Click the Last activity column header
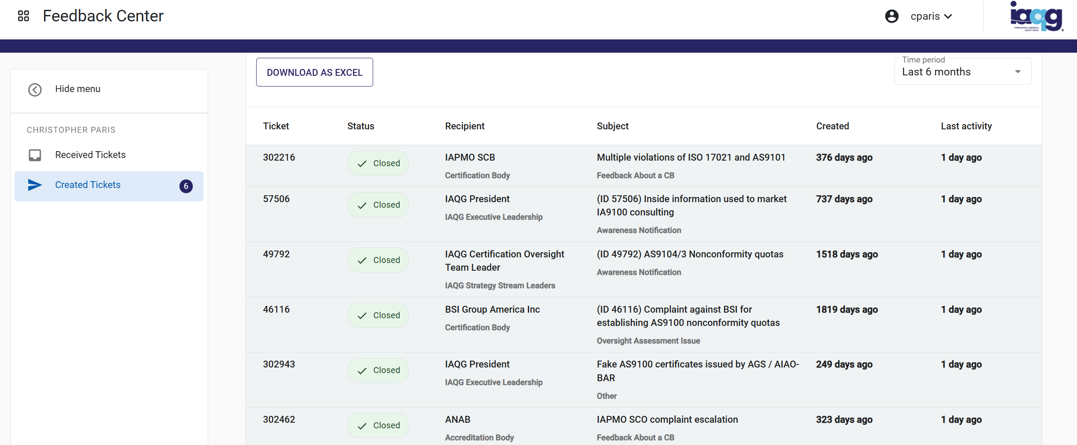Screen dimensions: 1077x445 coord(966,126)
